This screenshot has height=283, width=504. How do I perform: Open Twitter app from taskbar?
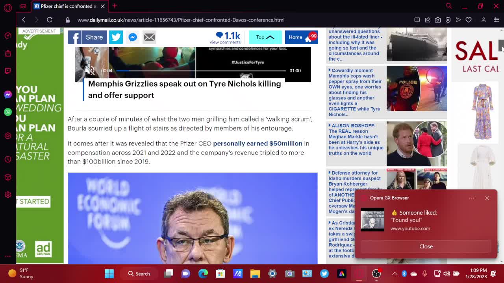click(x=324, y=274)
